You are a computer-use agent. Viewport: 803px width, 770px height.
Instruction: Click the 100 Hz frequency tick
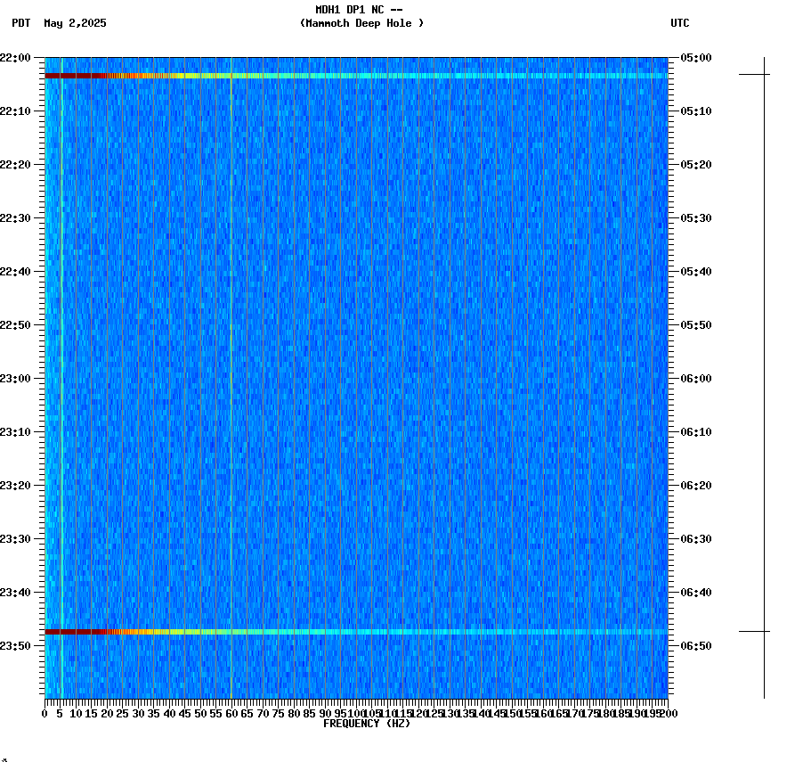click(x=356, y=713)
